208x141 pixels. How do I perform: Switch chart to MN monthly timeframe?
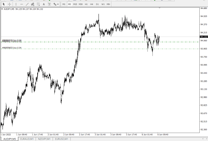[108, 4]
